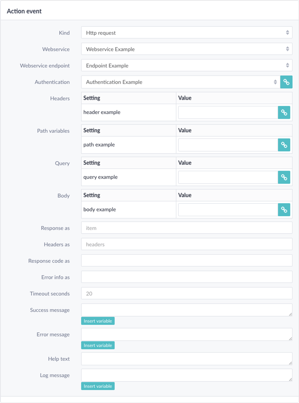Open the Kind dropdown
299x403 pixels.
point(187,33)
